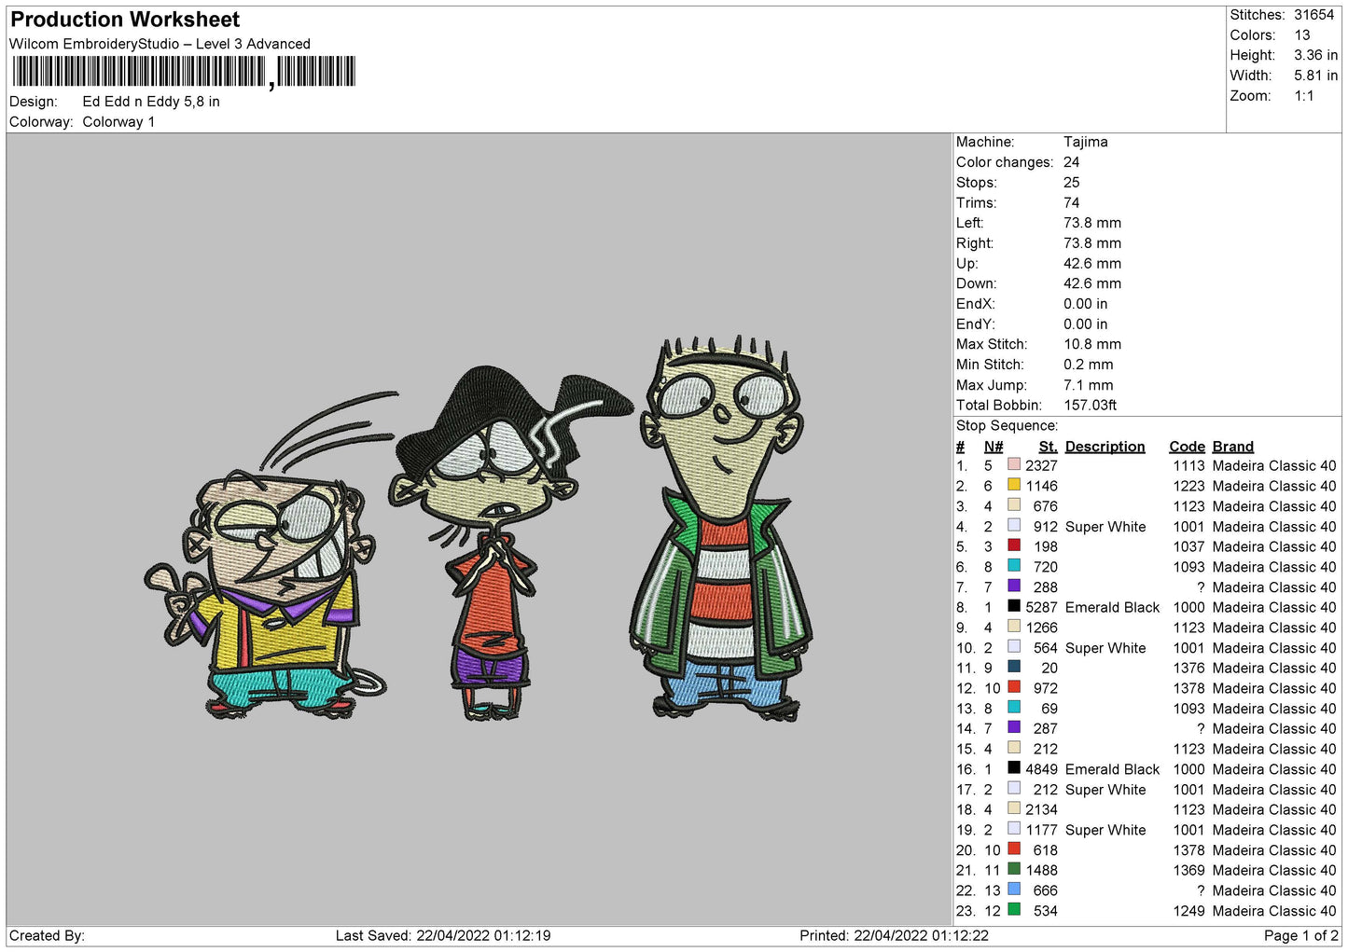Image resolution: width=1348 pixels, height=952 pixels.
Task: Click the dark green swatch in row 21
Action: pyautogui.click(x=1013, y=870)
